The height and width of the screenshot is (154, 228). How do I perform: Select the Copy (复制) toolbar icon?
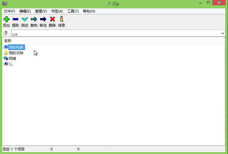pyautogui.click(x=34, y=19)
